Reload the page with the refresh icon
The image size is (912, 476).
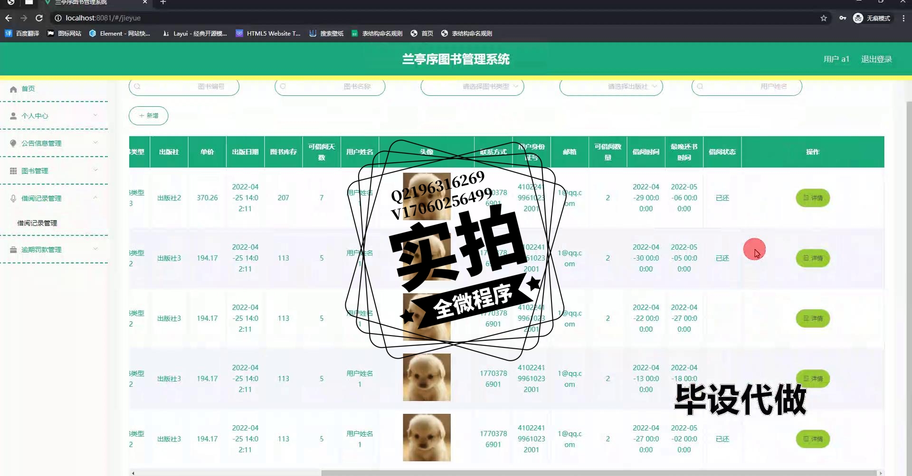pos(39,18)
